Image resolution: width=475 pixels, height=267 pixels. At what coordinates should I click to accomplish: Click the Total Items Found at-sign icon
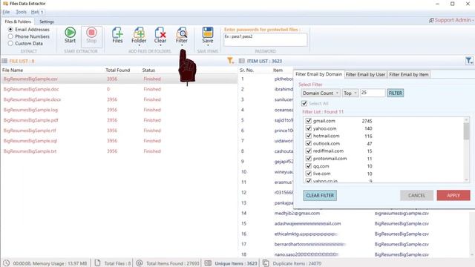pos(140,263)
